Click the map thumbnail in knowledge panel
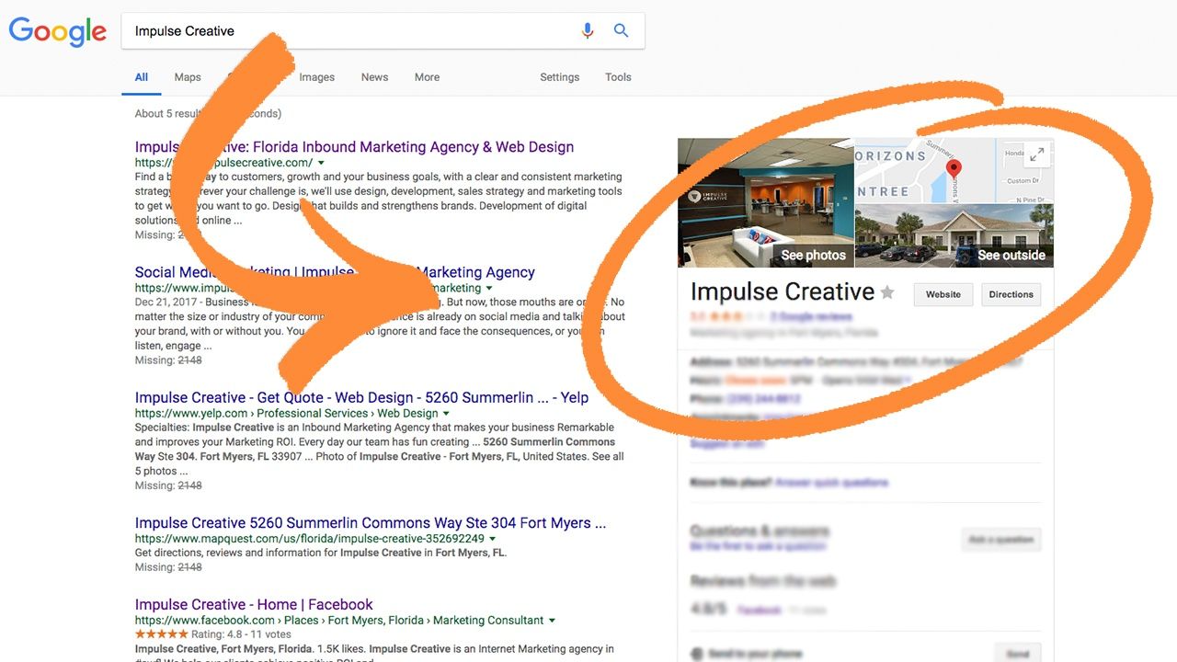Screen dimensions: 1177x662 click(954, 171)
